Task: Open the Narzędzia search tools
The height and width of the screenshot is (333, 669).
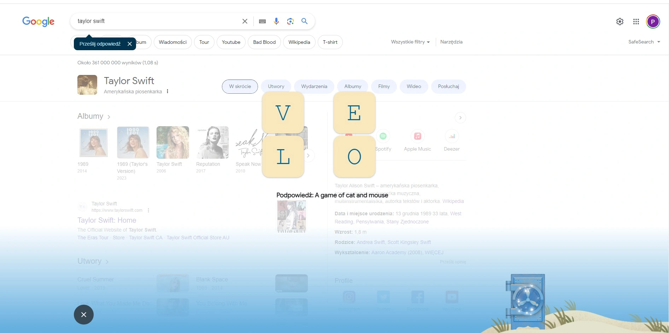Action: (451, 42)
